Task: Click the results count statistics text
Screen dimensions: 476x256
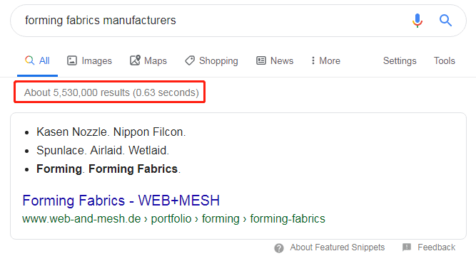Action: (x=111, y=92)
